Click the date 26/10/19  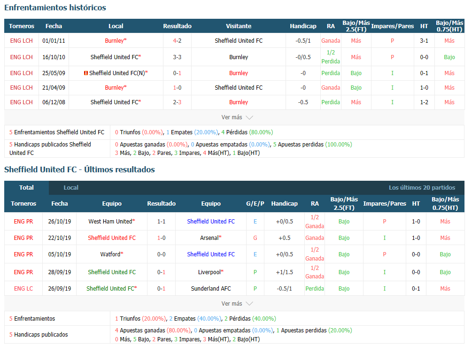coord(60,222)
